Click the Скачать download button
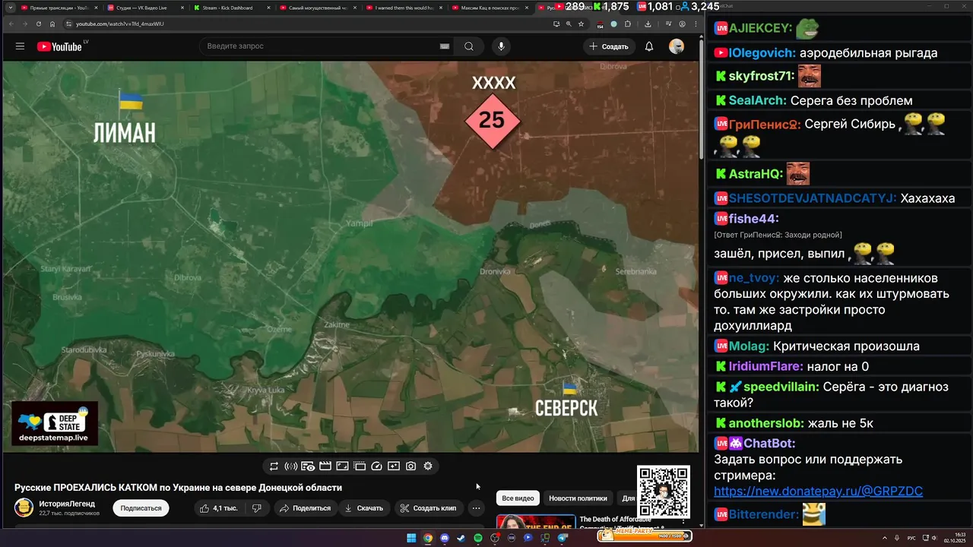This screenshot has width=973, height=547. 364,508
